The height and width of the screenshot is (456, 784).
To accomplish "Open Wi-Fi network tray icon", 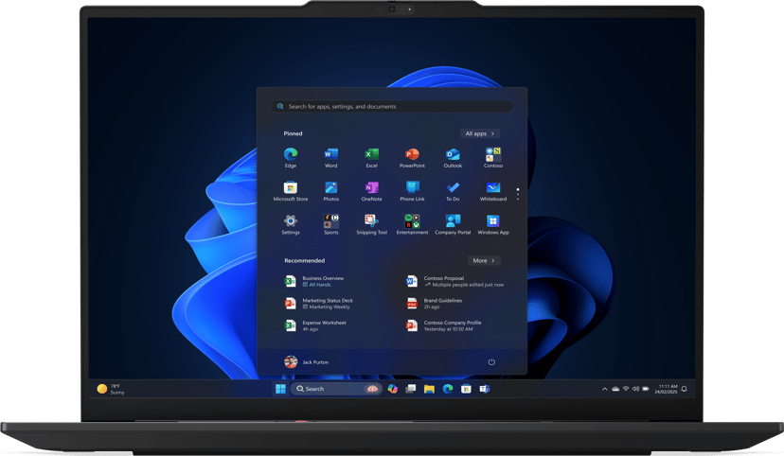I will (626, 389).
